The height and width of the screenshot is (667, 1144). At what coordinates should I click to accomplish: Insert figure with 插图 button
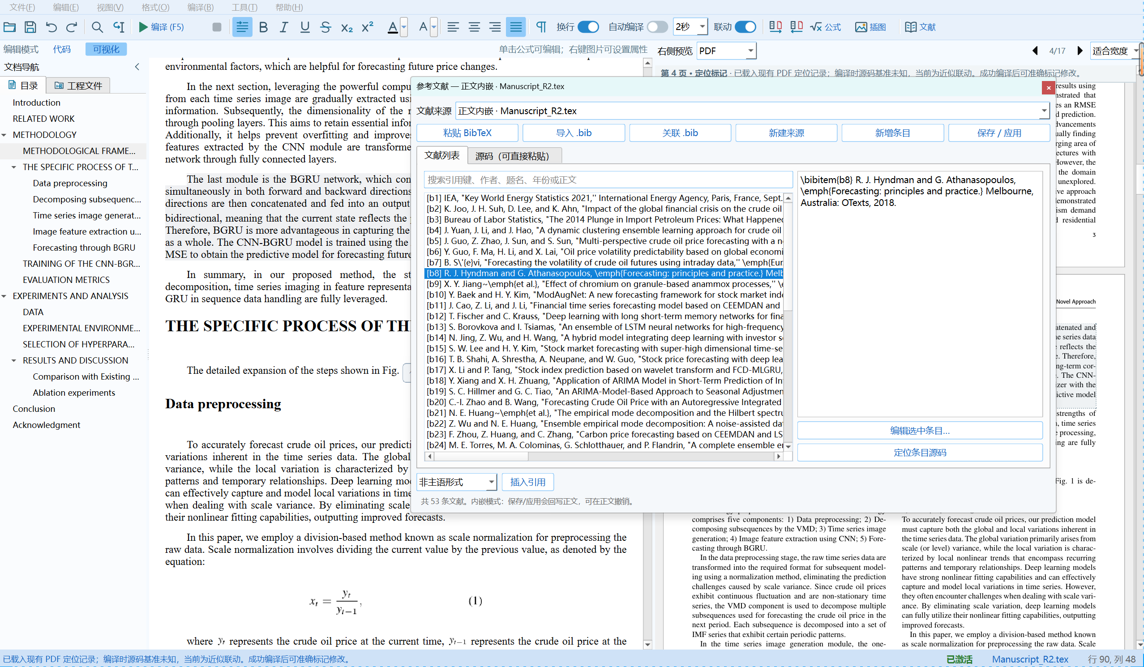pos(870,27)
